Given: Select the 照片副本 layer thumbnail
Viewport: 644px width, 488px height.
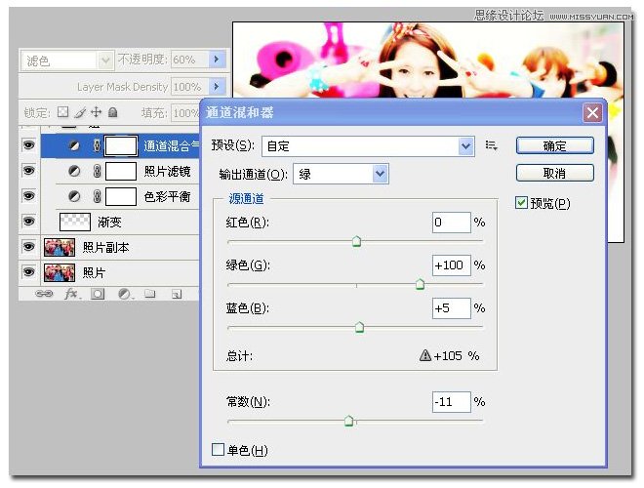Looking at the screenshot, I should tap(60, 247).
